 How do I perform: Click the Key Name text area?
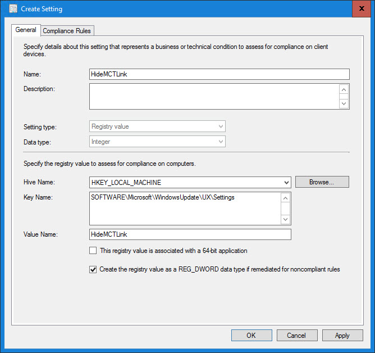tap(185, 208)
